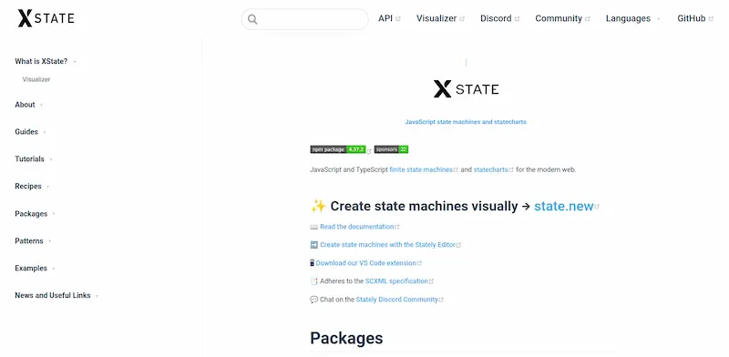Open the Community nav link

click(x=562, y=18)
